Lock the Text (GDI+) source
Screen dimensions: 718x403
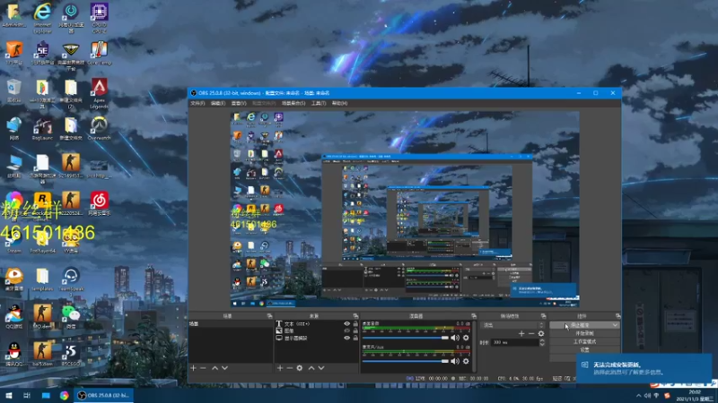[355, 324]
